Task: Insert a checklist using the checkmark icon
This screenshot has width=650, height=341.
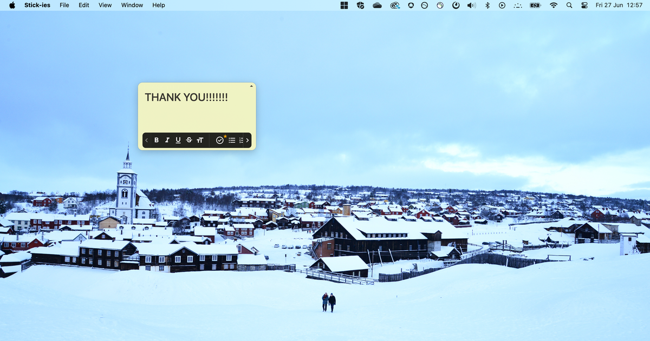Action: pos(219,140)
